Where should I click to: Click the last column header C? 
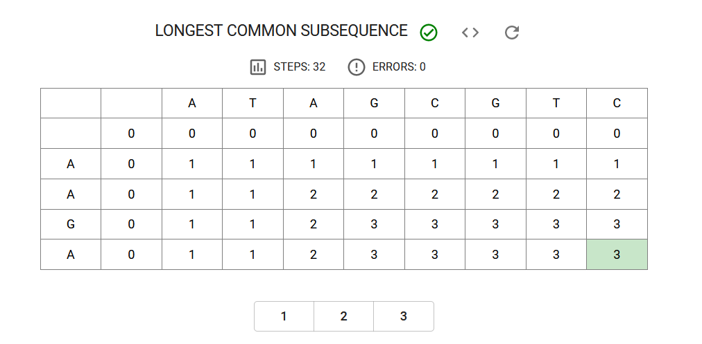click(x=617, y=103)
